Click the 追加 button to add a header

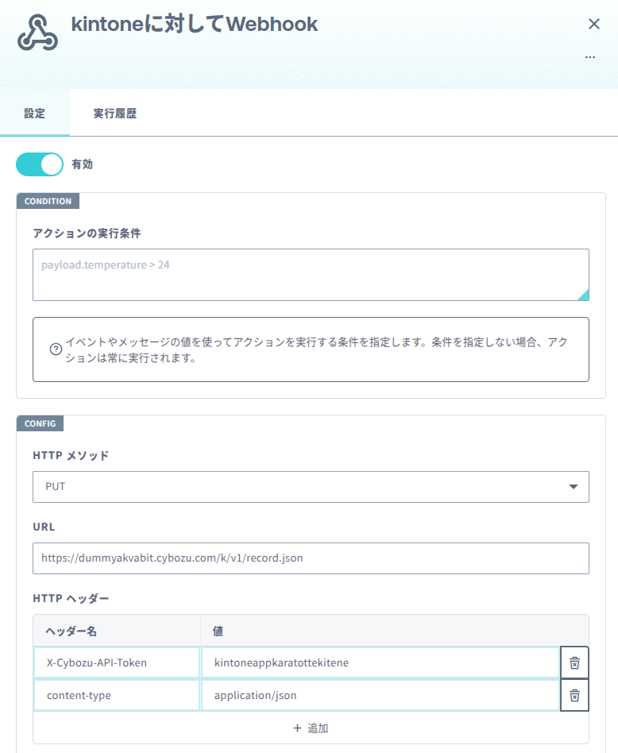311,728
